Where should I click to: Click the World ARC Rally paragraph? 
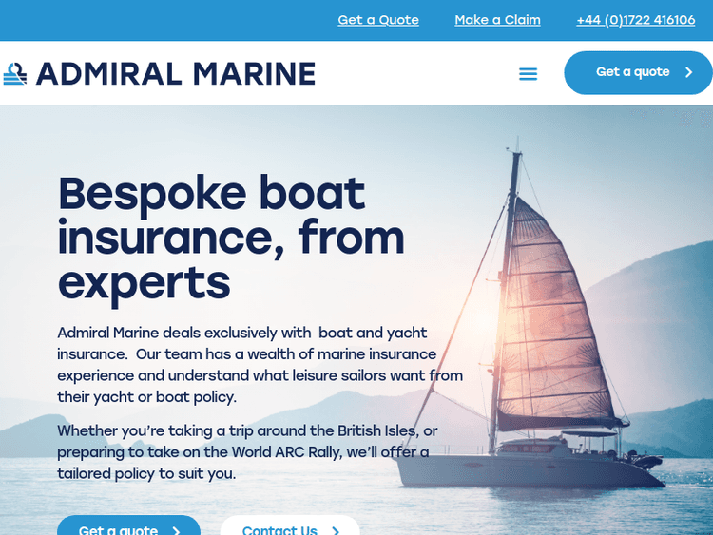point(247,452)
